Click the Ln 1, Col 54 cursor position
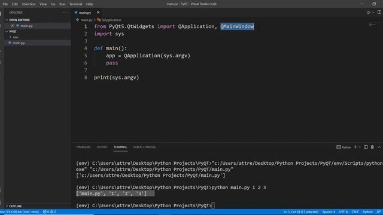The height and width of the screenshot is (215, 383). pos(301,212)
